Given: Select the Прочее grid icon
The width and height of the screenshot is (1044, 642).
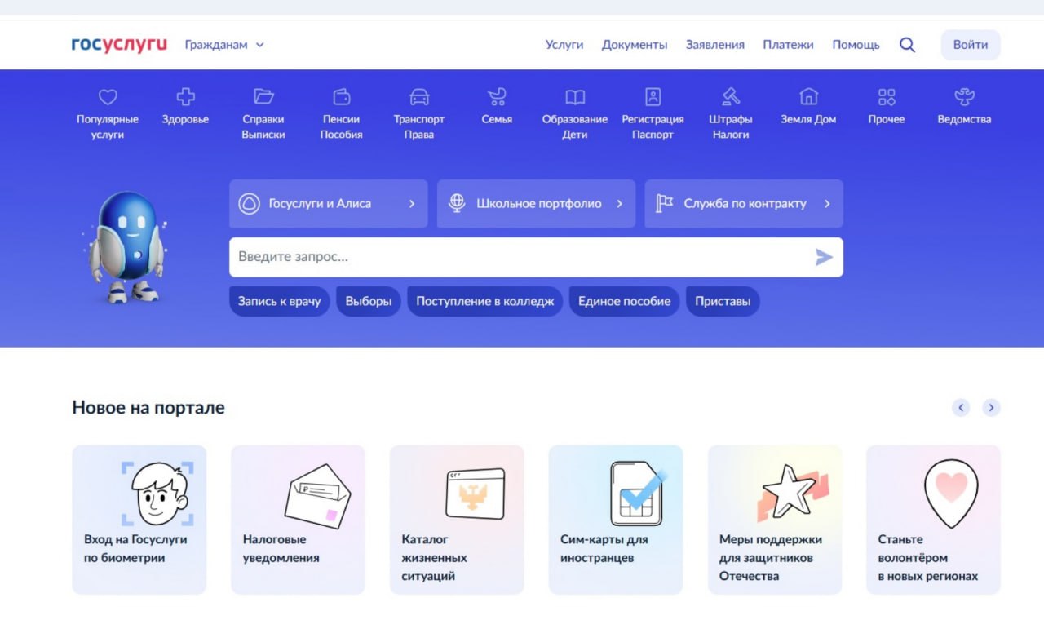Looking at the screenshot, I should click(887, 97).
